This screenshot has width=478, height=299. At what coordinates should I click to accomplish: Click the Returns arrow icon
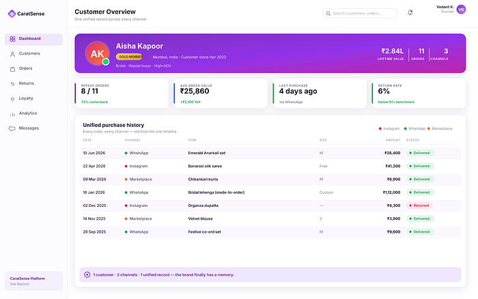[x=12, y=84]
